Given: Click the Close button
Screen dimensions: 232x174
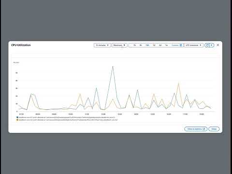Looking at the screenshot, I should click(214, 129).
